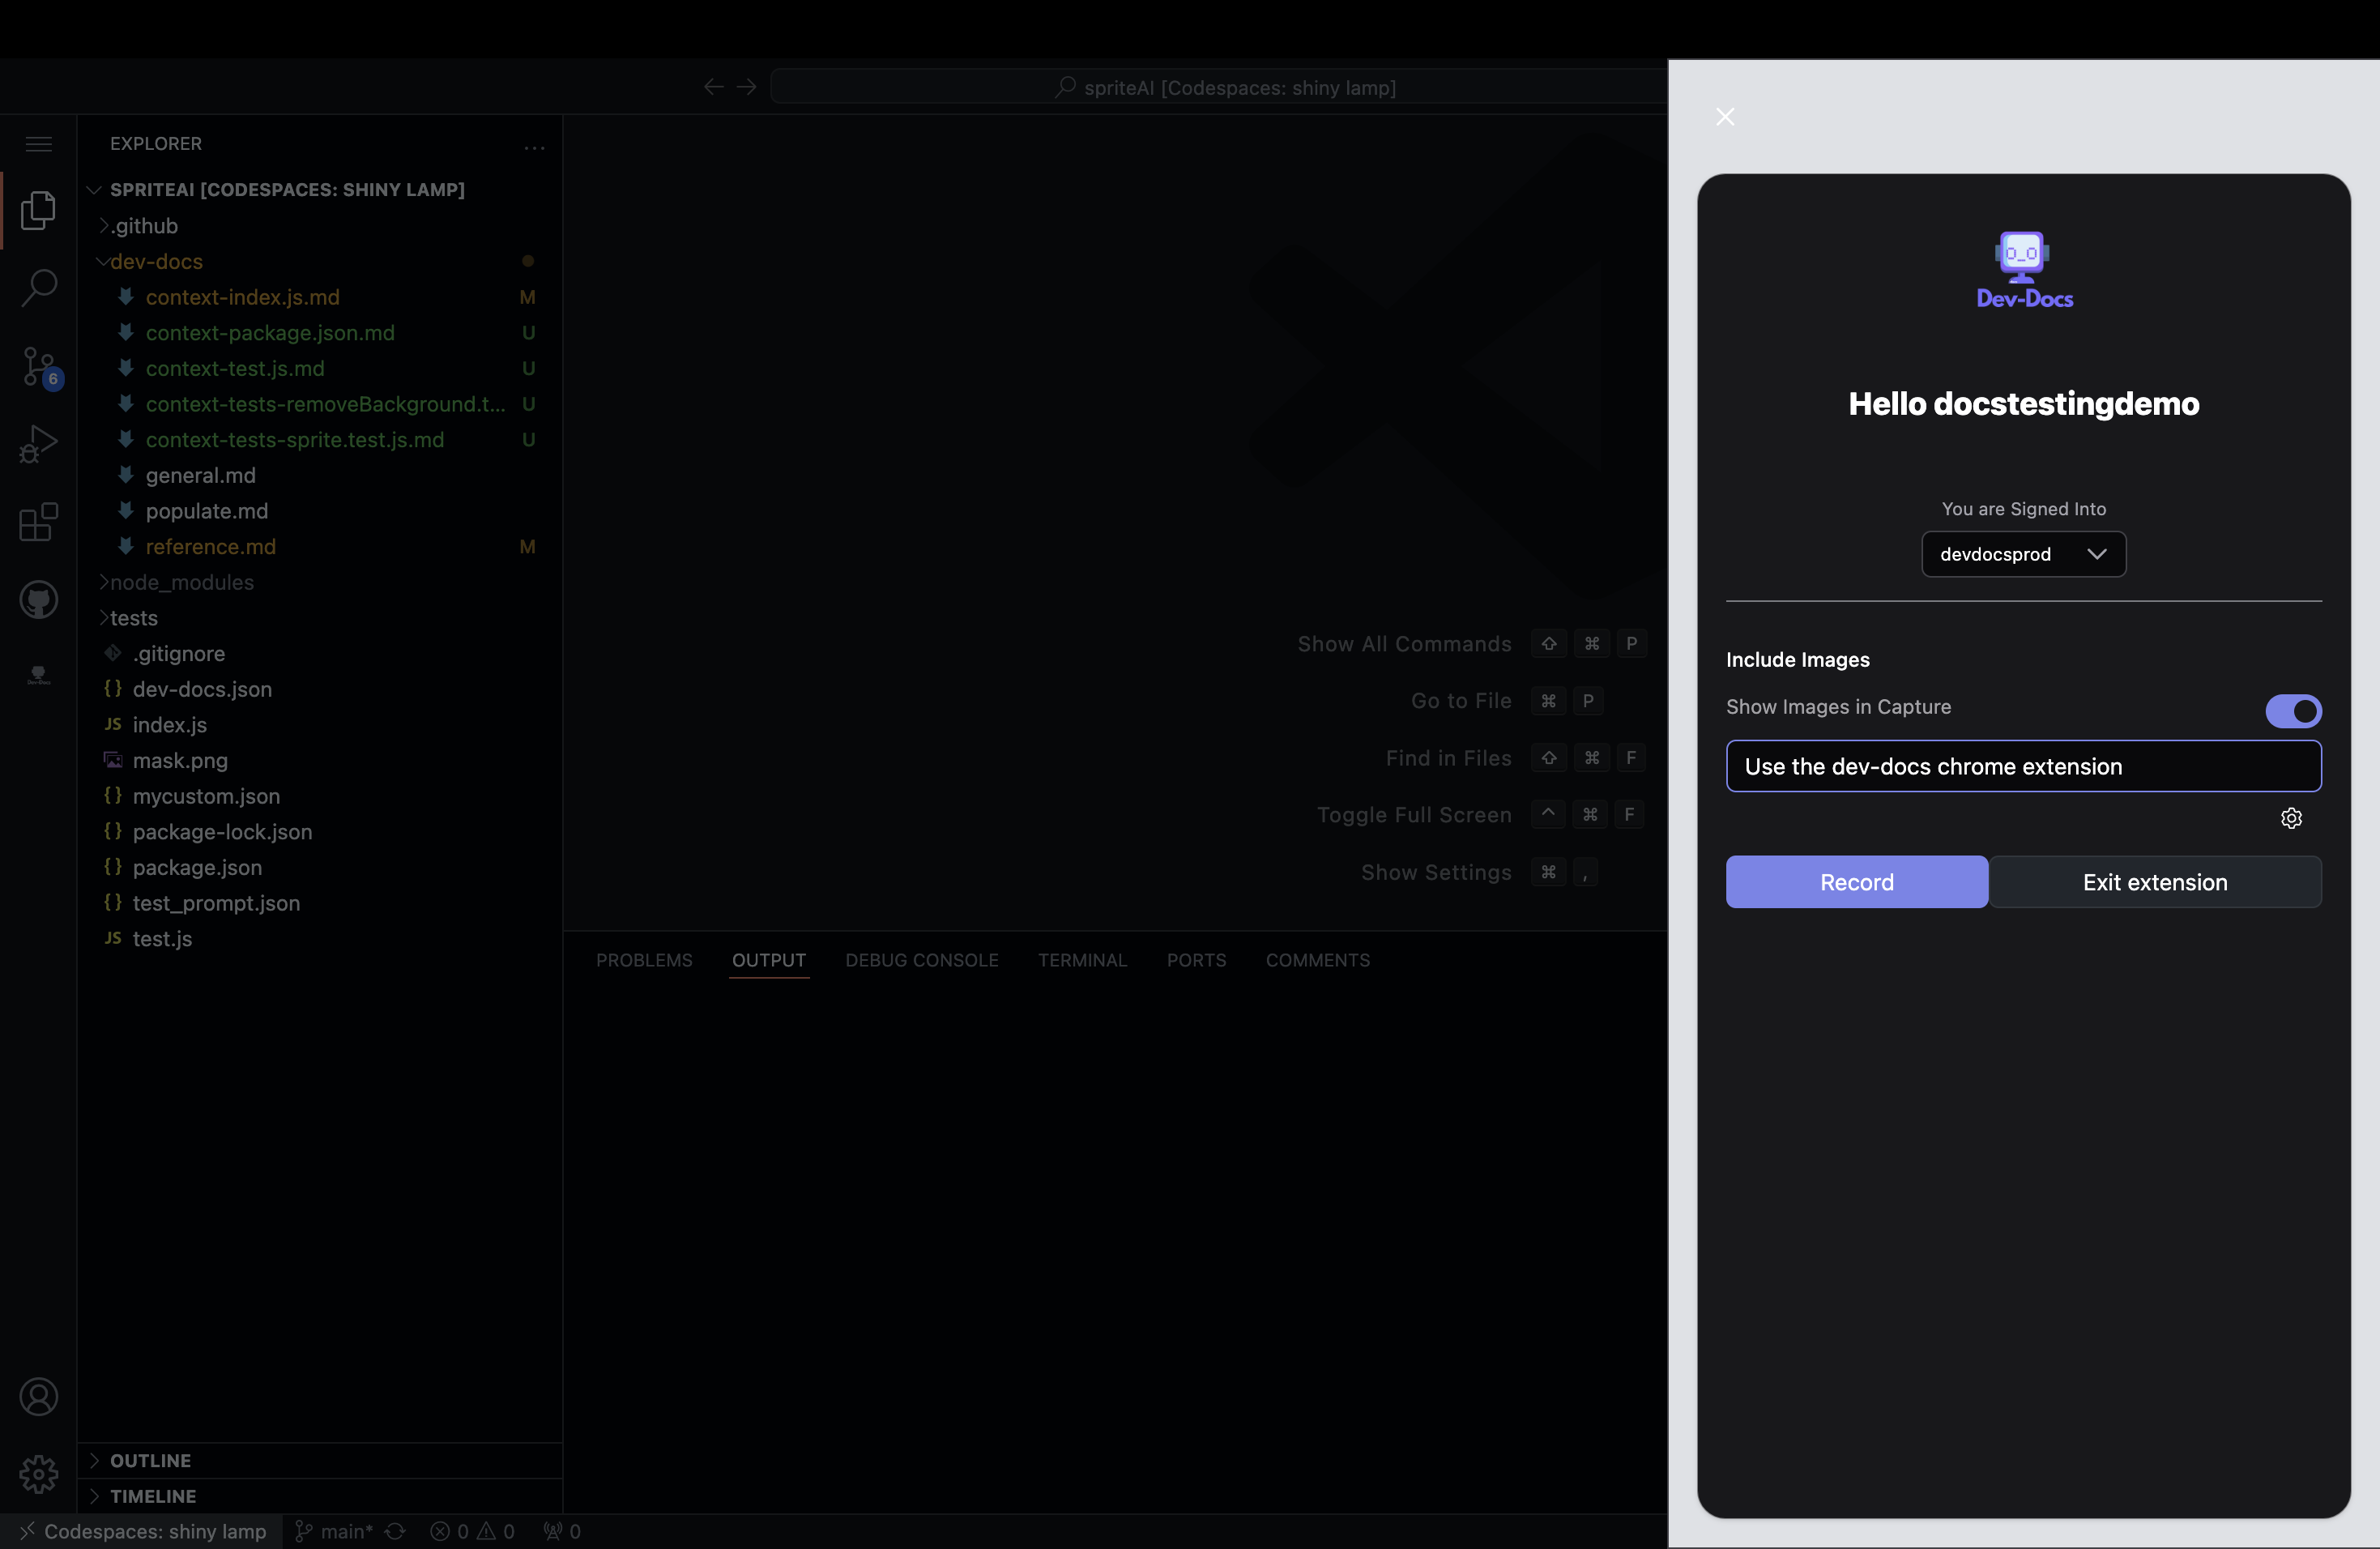Open the Search view

38,287
